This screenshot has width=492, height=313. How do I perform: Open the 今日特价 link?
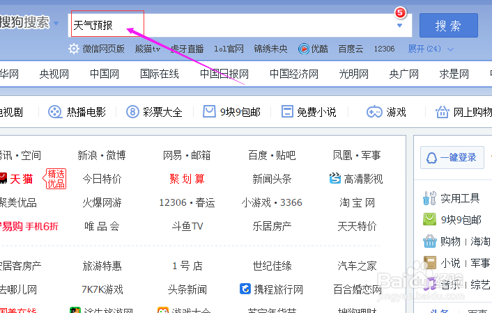coord(102,179)
